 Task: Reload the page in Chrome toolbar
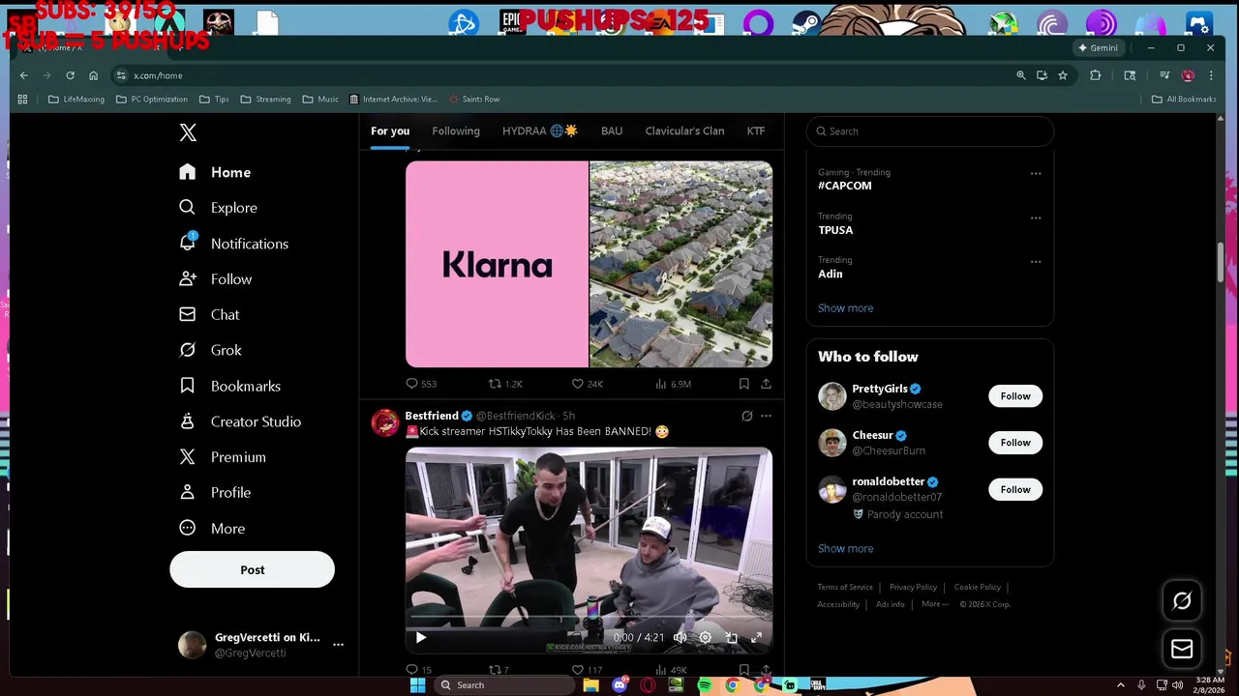[70, 75]
